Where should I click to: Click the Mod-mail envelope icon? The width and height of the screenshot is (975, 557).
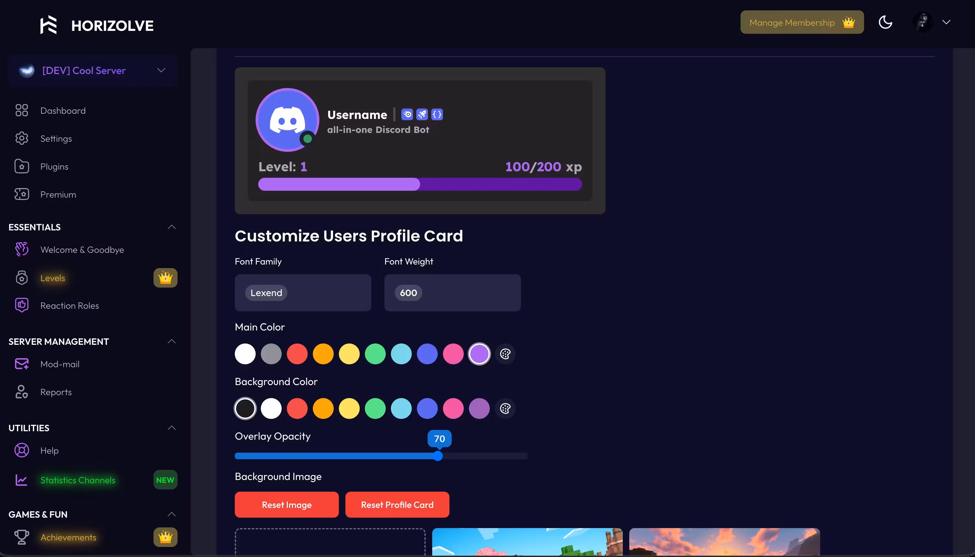(x=21, y=364)
